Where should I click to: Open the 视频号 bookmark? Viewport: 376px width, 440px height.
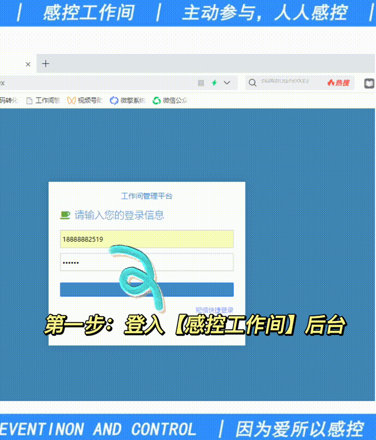pyautogui.click(x=85, y=100)
